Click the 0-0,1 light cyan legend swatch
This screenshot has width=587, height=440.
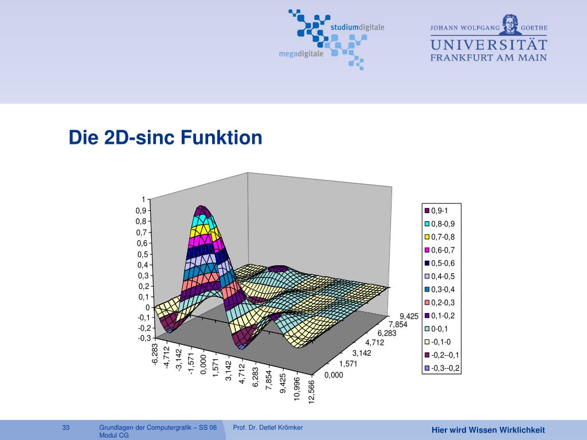click(x=426, y=329)
